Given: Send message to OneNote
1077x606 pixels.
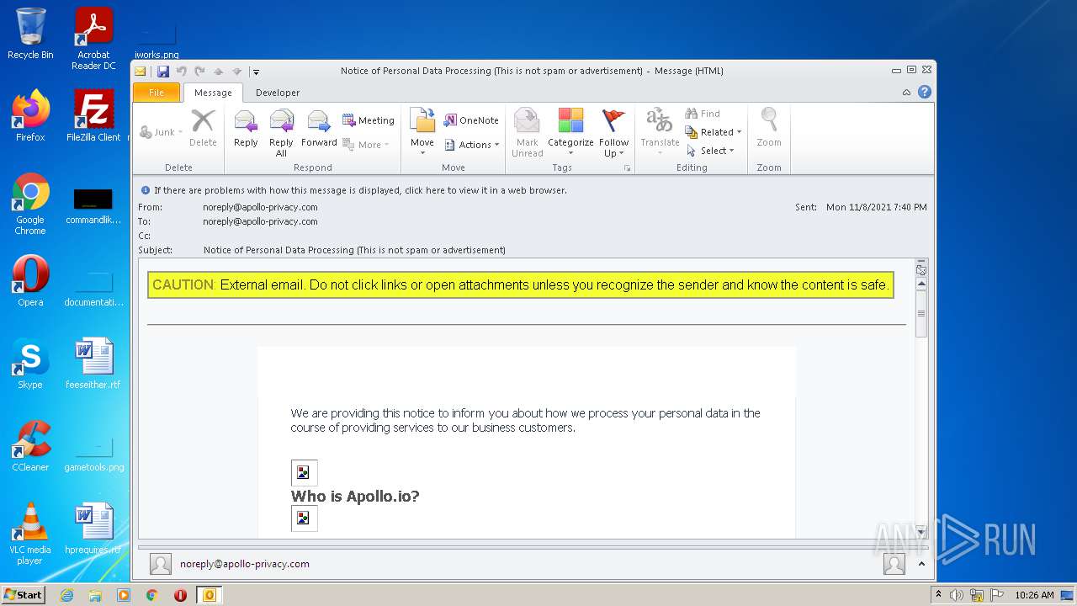Looking at the screenshot, I should tap(471, 120).
